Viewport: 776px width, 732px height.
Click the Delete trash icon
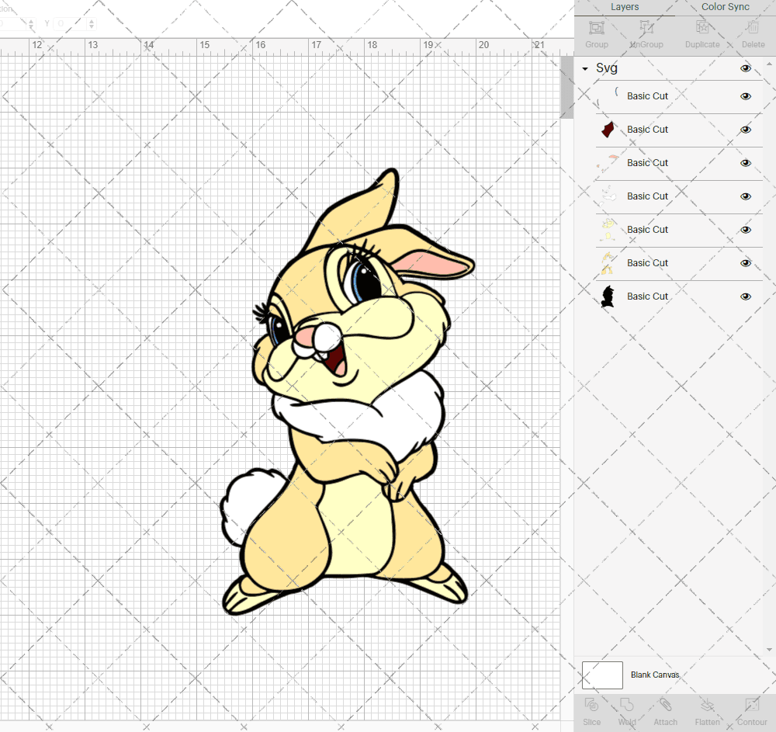pyautogui.click(x=753, y=27)
